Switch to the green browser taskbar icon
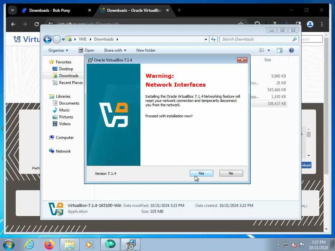335x251 pixels. [x=110, y=244]
